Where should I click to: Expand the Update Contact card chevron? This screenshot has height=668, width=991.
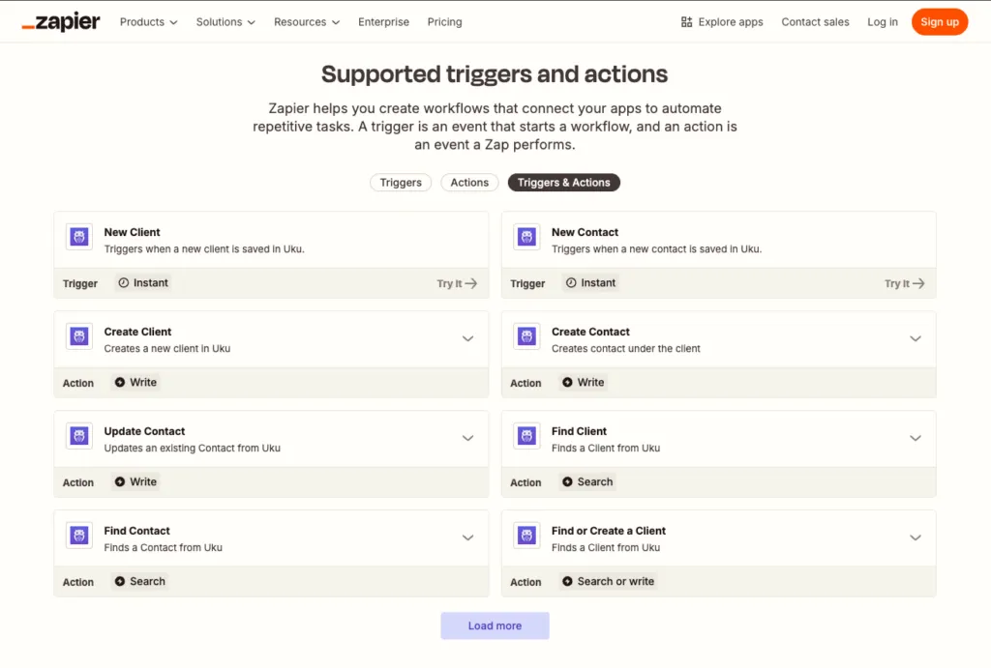click(467, 438)
